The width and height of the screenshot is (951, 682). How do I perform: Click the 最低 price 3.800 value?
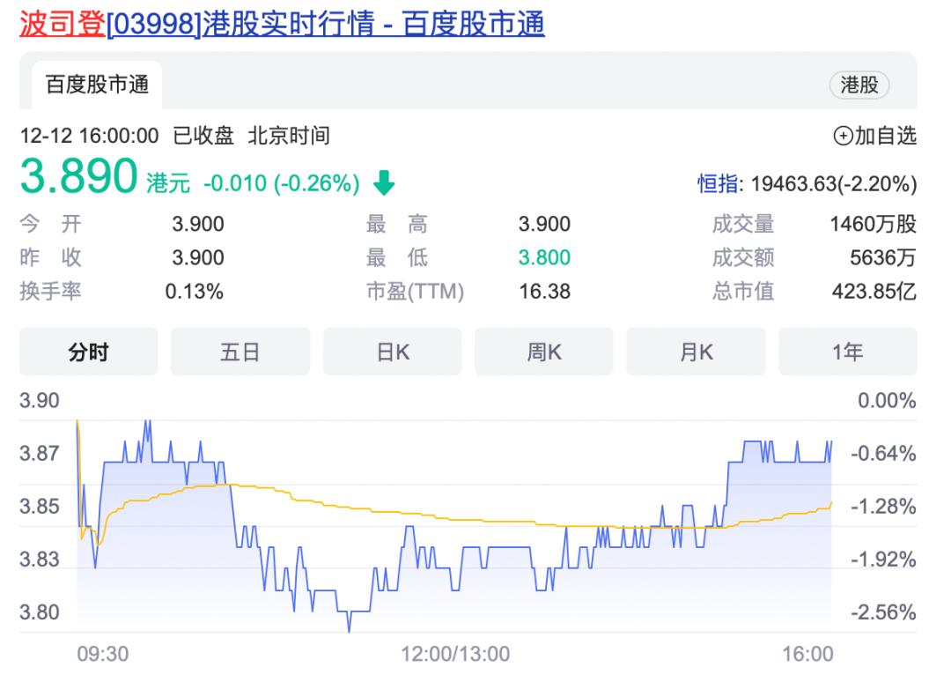pyautogui.click(x=544, y=258)
